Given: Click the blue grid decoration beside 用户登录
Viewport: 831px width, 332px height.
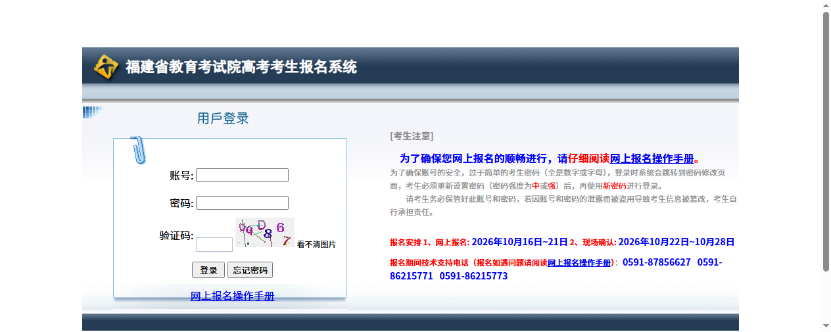Looking at the screenshot, I should (93, 112).
